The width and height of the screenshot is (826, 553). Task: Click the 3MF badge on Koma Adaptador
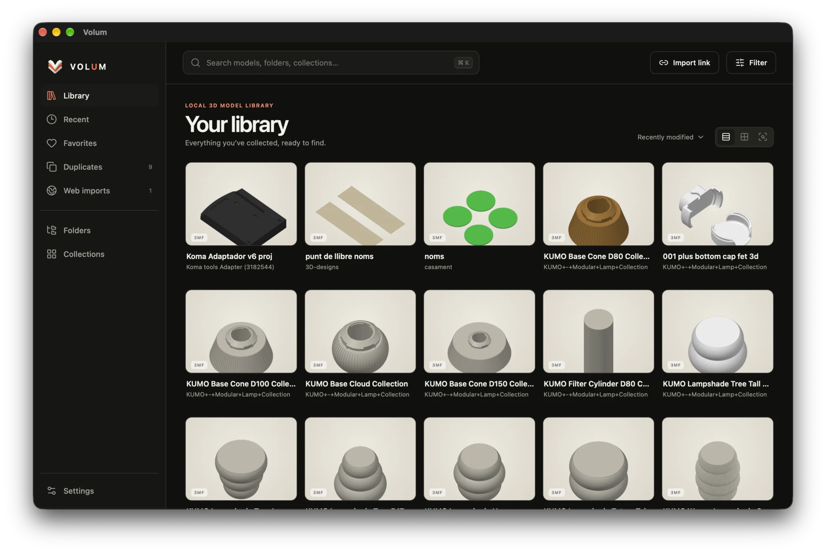coord(199,237)
